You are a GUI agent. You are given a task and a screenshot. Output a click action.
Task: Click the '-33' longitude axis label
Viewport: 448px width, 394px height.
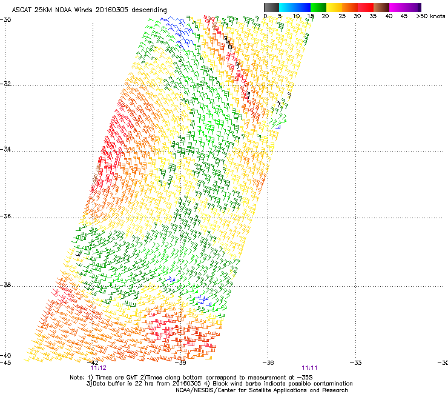point(355,363)
